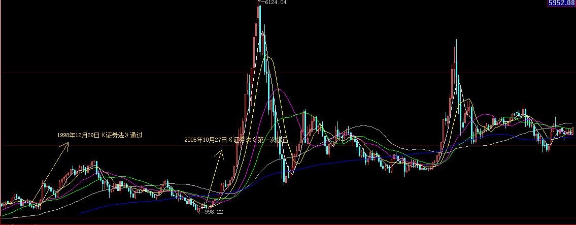Viewport: 576px width, 225px height.
Task: Click the 5952.08 price box
Action: pos(561,3)
